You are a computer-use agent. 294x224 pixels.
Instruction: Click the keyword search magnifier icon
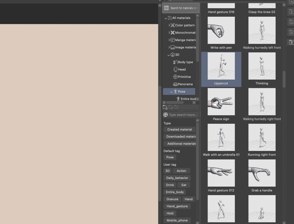pos(165,115)
